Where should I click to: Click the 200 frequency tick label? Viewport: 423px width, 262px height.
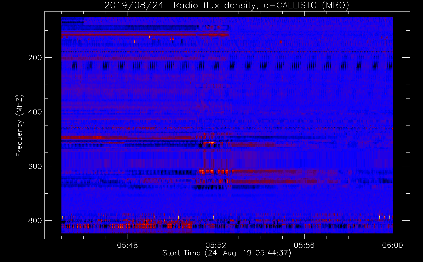point(35,58)
